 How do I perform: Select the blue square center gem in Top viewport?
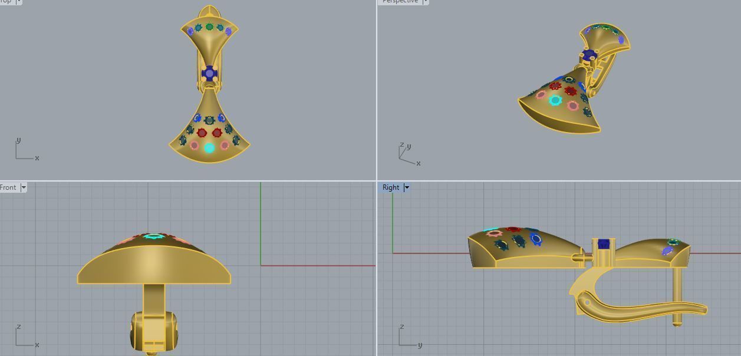pyautogui.click(x=209, y=74)
